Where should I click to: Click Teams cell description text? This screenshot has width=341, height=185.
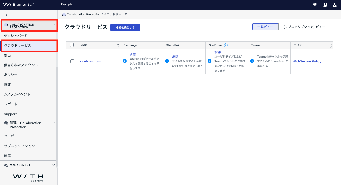[272, 61]
